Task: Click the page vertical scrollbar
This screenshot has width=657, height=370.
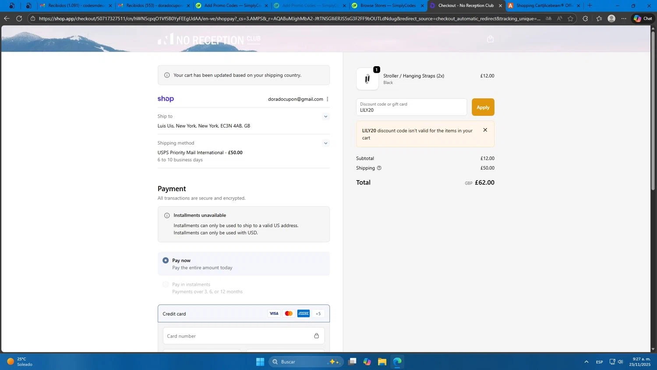Action: [653, 110]
